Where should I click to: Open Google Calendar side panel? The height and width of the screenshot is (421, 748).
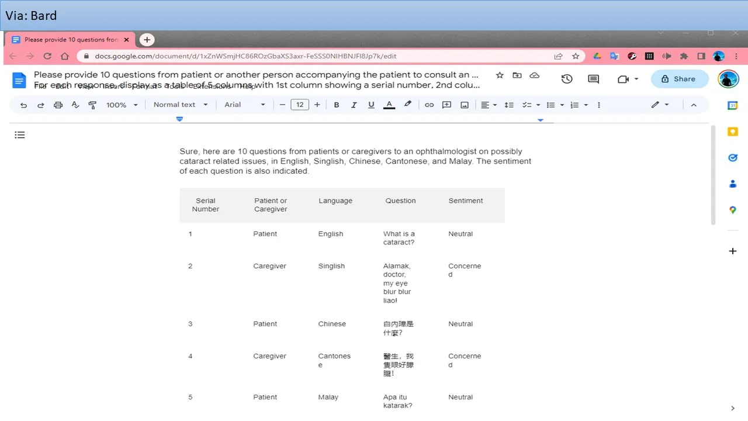[x=733, y=105]
